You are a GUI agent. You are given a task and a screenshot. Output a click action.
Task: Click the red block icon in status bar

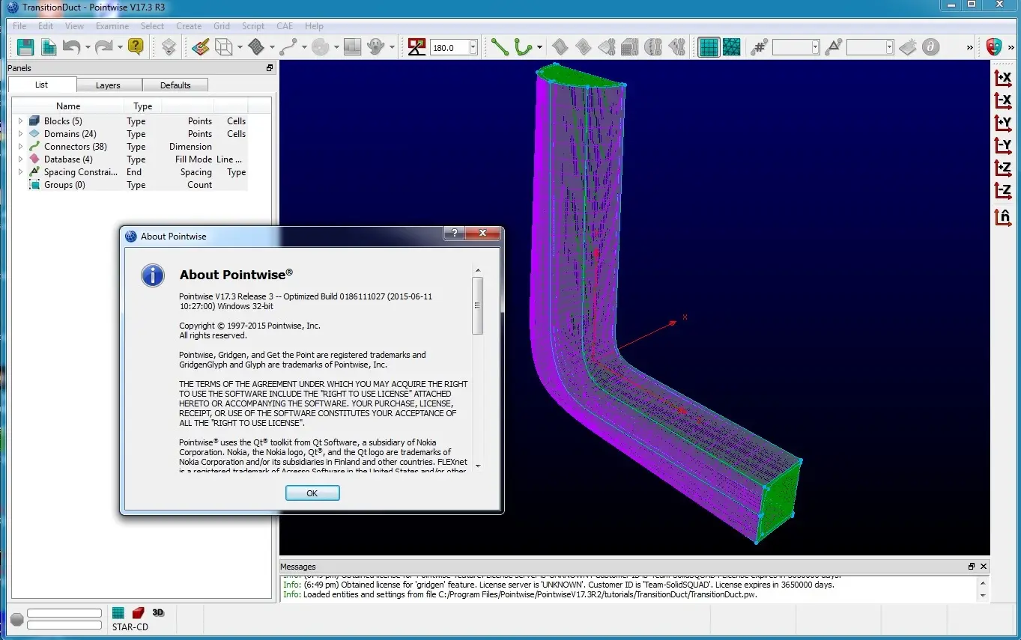point(139,613)
